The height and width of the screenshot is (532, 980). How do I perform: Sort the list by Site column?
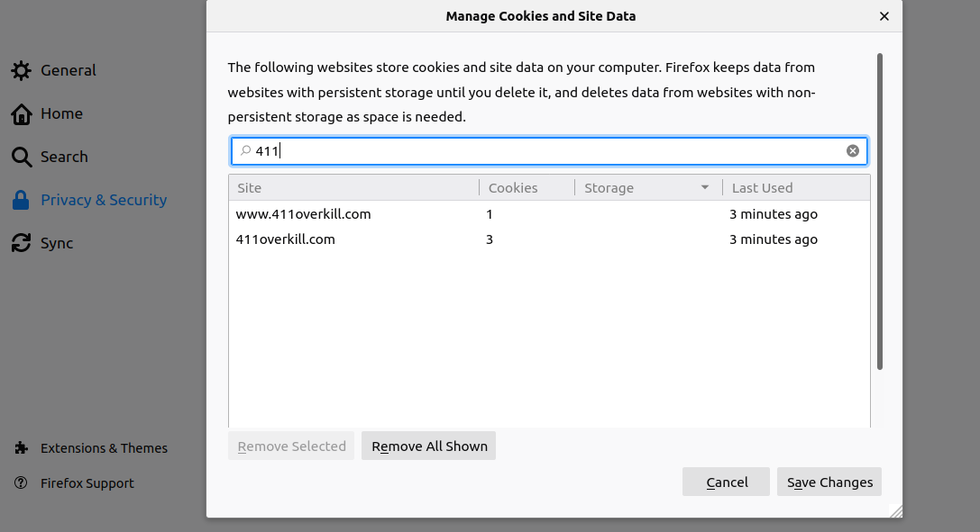click(352, 188)
